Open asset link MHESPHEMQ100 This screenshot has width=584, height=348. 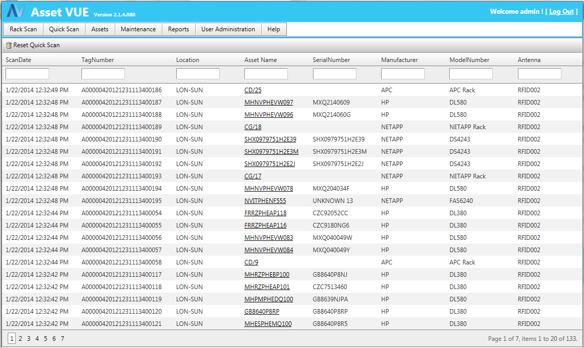click(x=268, y=324)
